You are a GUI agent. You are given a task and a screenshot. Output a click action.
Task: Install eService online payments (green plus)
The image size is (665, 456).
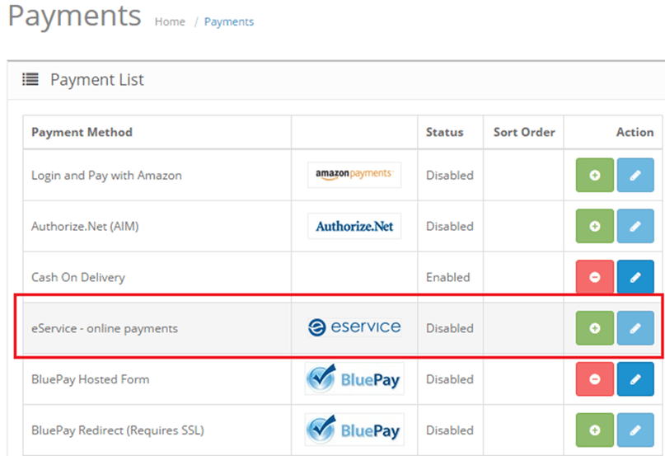tap(595, 328)
